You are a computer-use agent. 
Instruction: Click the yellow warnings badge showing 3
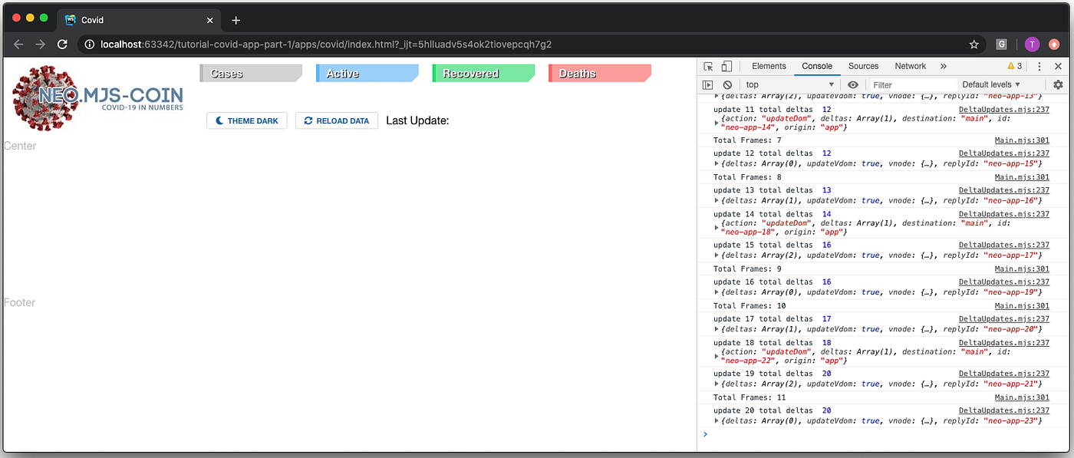(1014, 66)
